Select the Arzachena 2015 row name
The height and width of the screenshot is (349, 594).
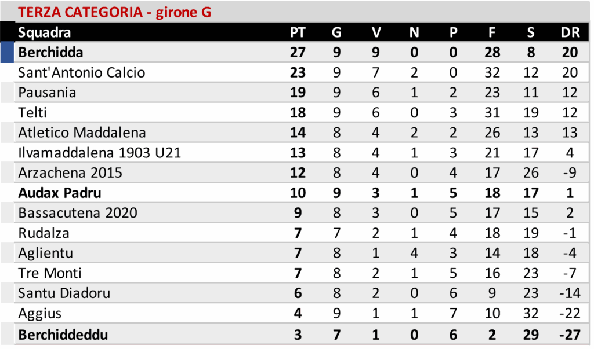point(70,173)
